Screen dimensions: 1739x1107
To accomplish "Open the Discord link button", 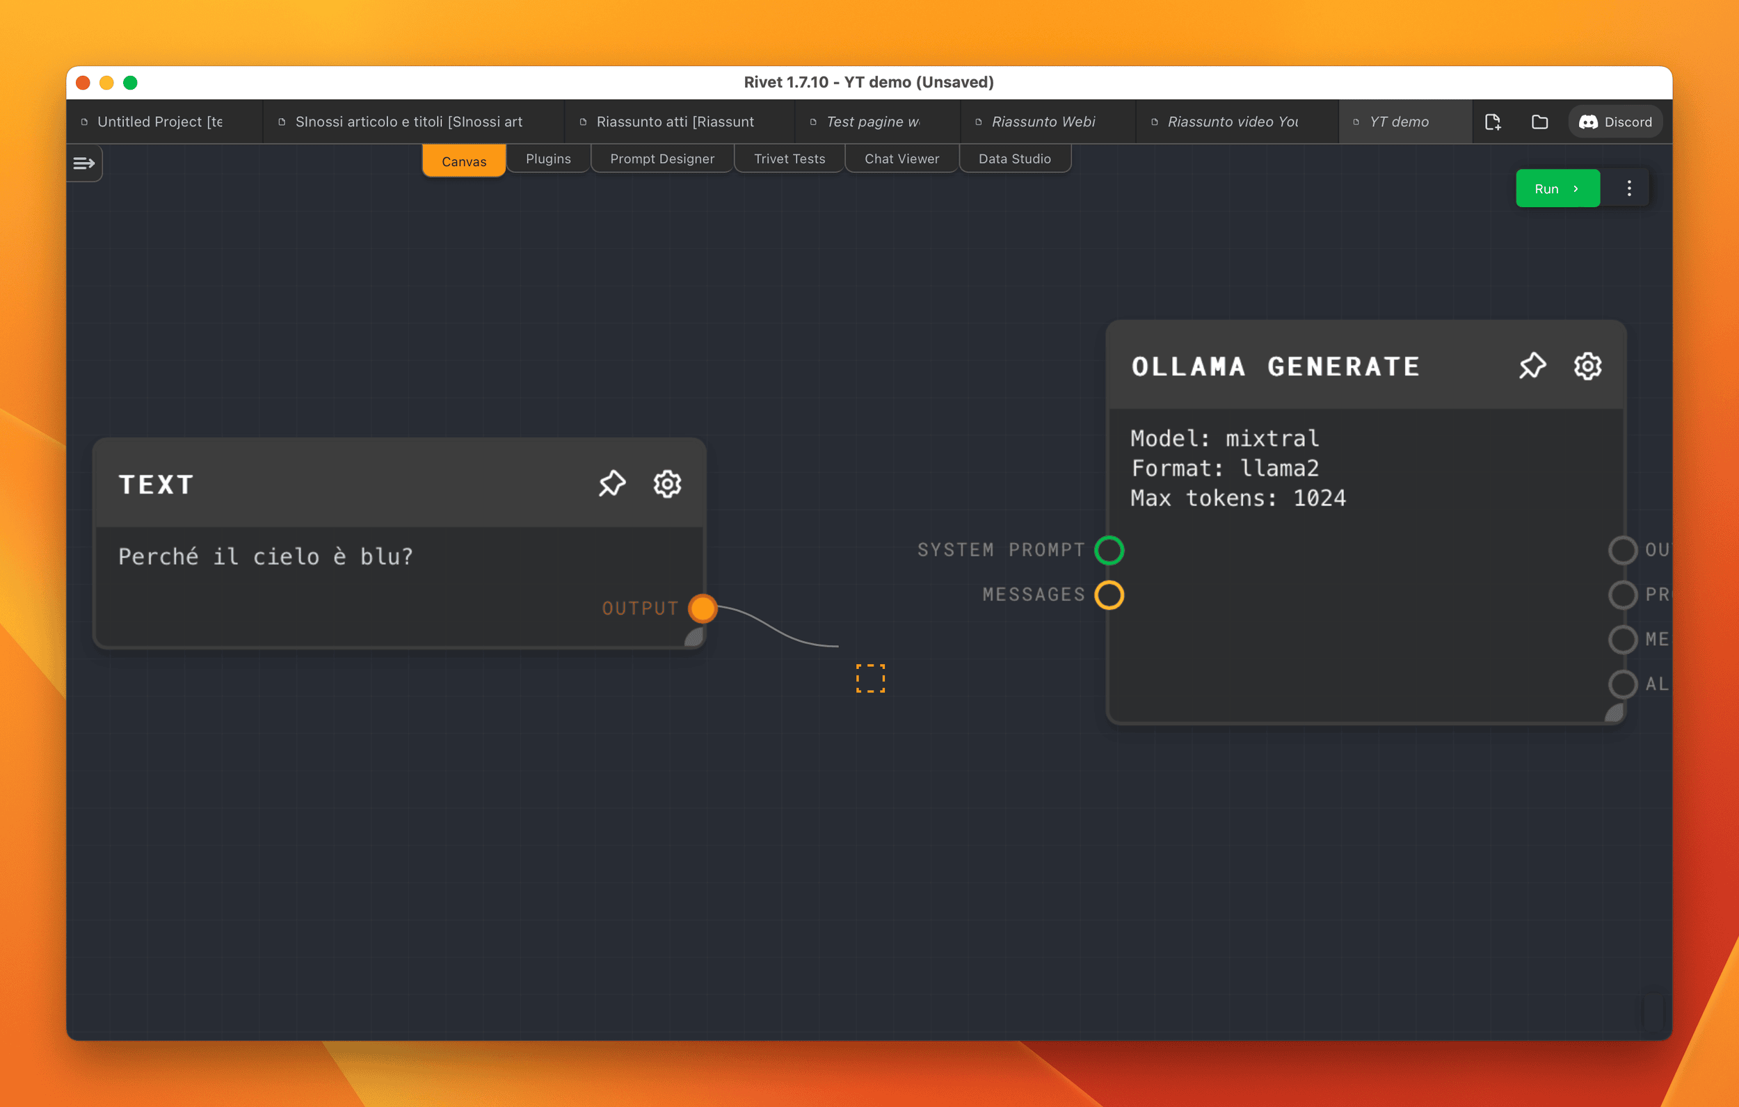I will 1615,122.
